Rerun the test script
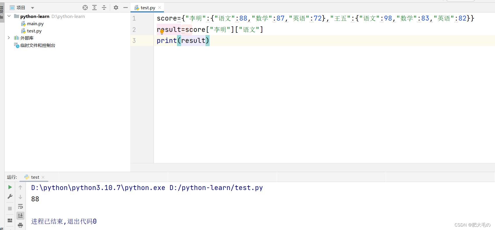Image resolution: width=495 pixels, height=230 pixels. point(10,187)
